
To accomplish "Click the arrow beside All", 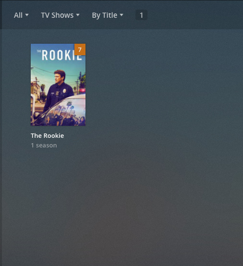I will point(27,15).
